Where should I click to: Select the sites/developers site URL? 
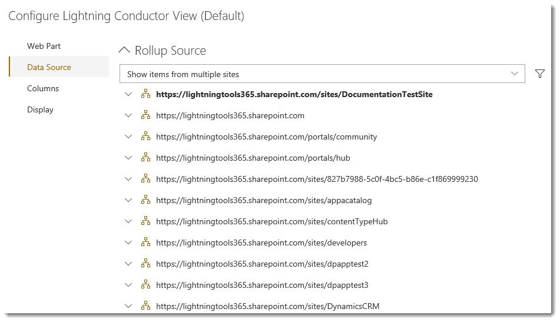[x=261, y=243]
